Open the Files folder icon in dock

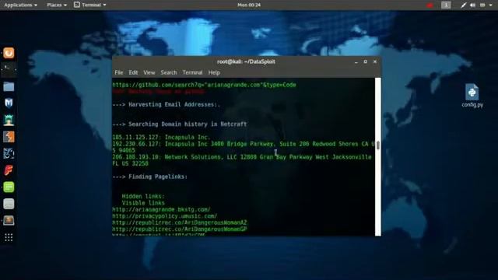click(9, 86)
